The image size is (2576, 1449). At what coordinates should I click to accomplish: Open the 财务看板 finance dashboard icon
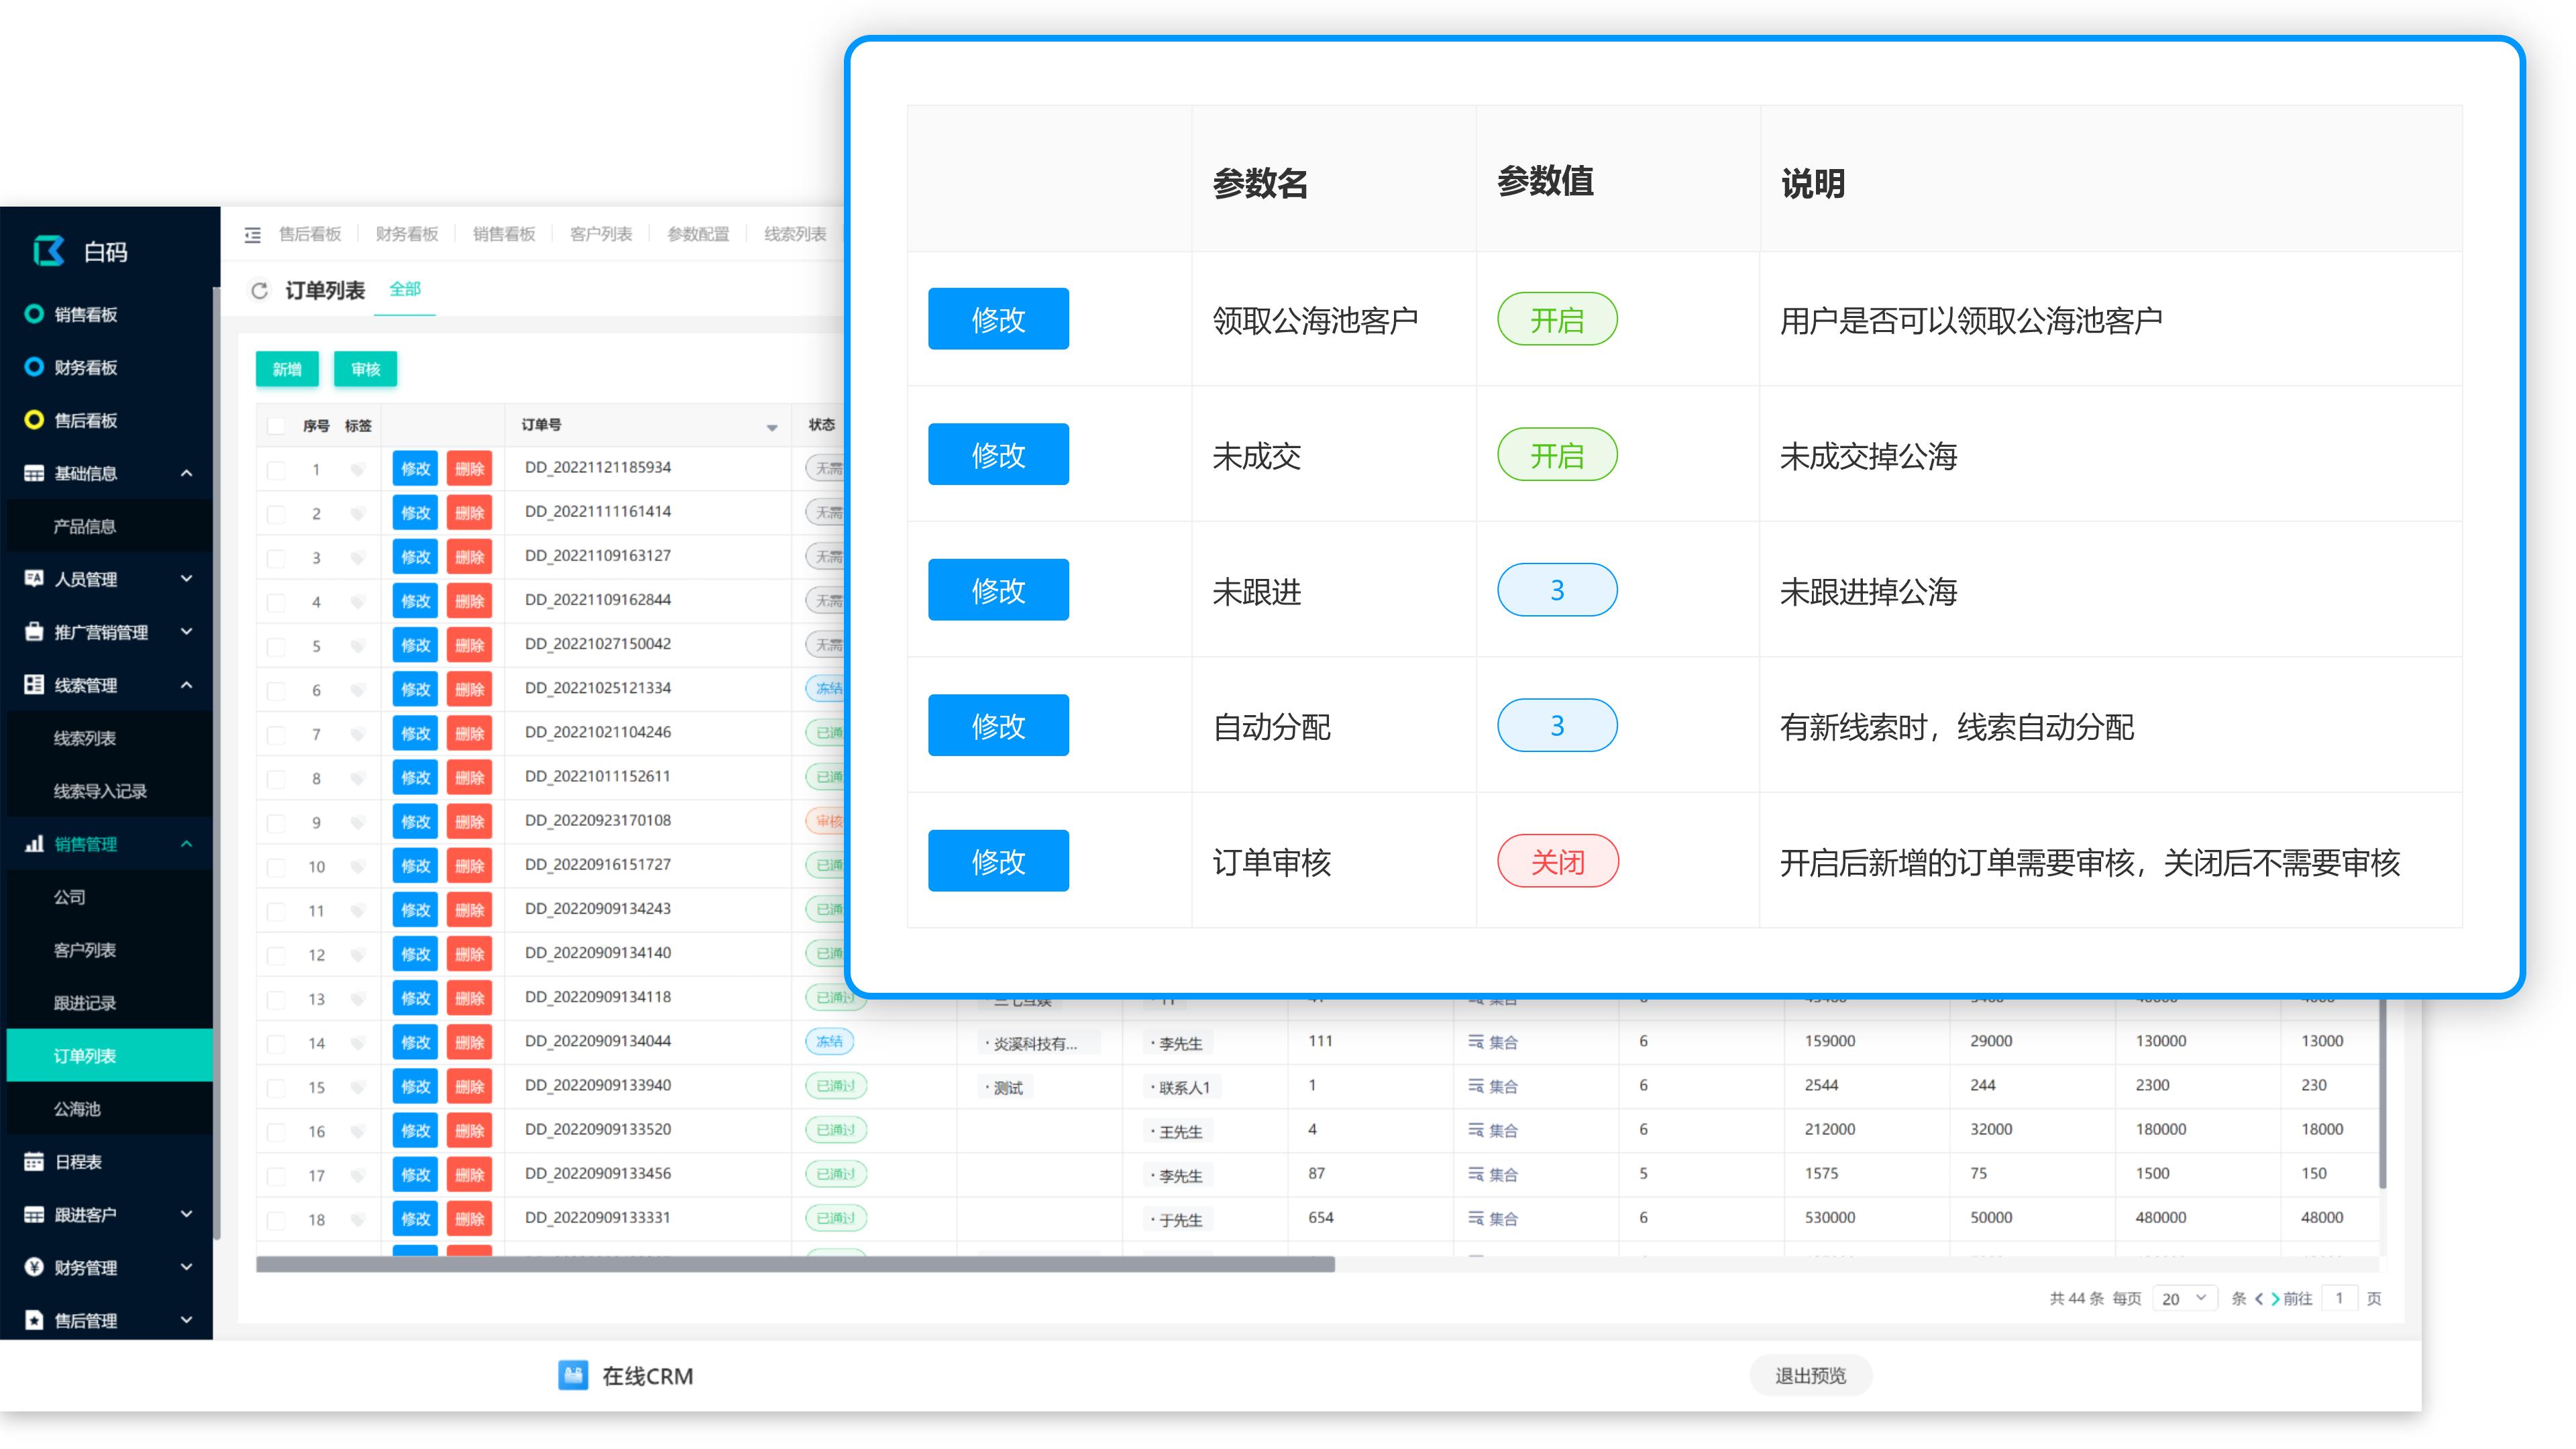[x=33, y=367]
